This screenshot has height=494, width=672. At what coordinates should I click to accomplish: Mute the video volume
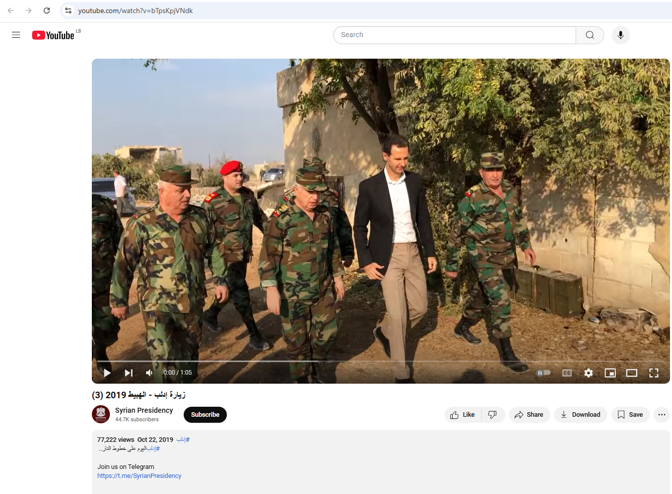point(149,373)
